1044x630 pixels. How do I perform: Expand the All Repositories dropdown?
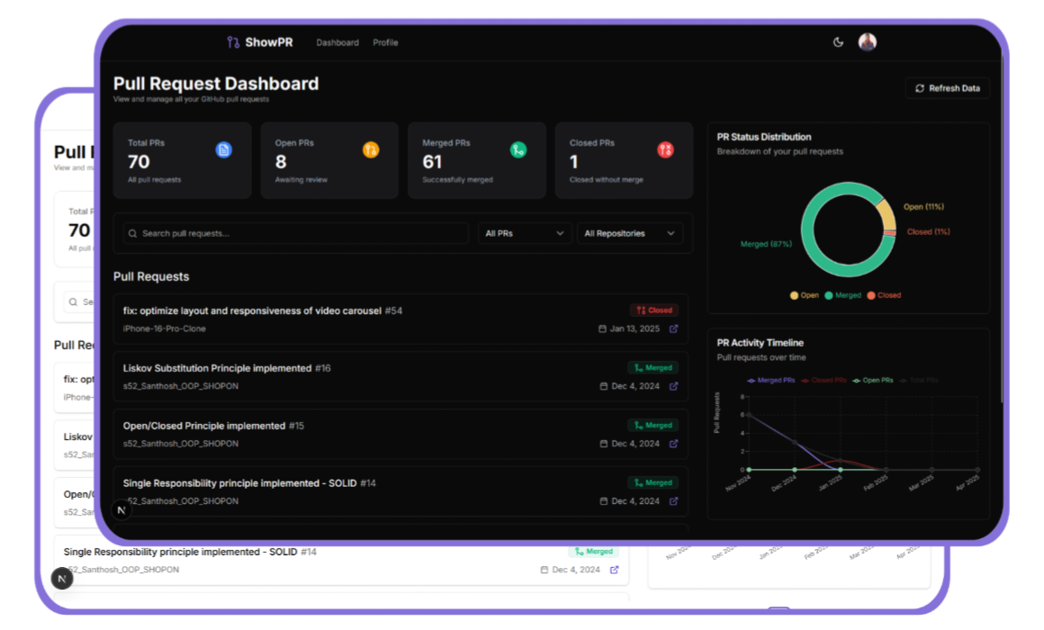[x=629, y=233]
